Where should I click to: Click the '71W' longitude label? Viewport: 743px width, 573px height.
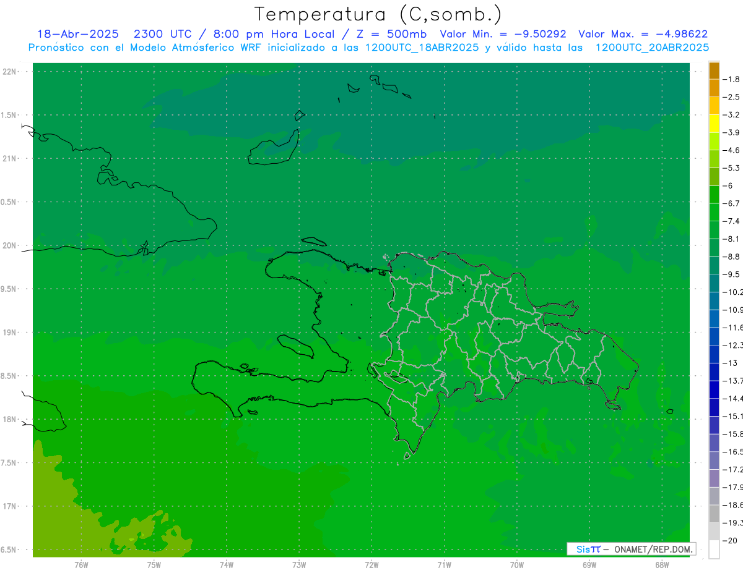[x=444, y=565]
